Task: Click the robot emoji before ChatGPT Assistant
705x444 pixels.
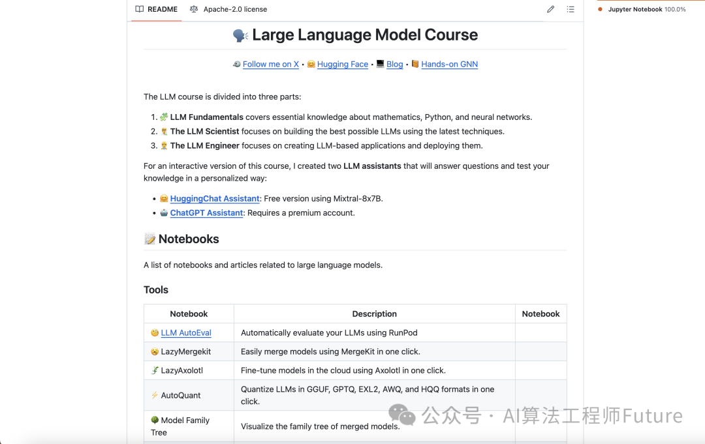Action: coord(164,213)
